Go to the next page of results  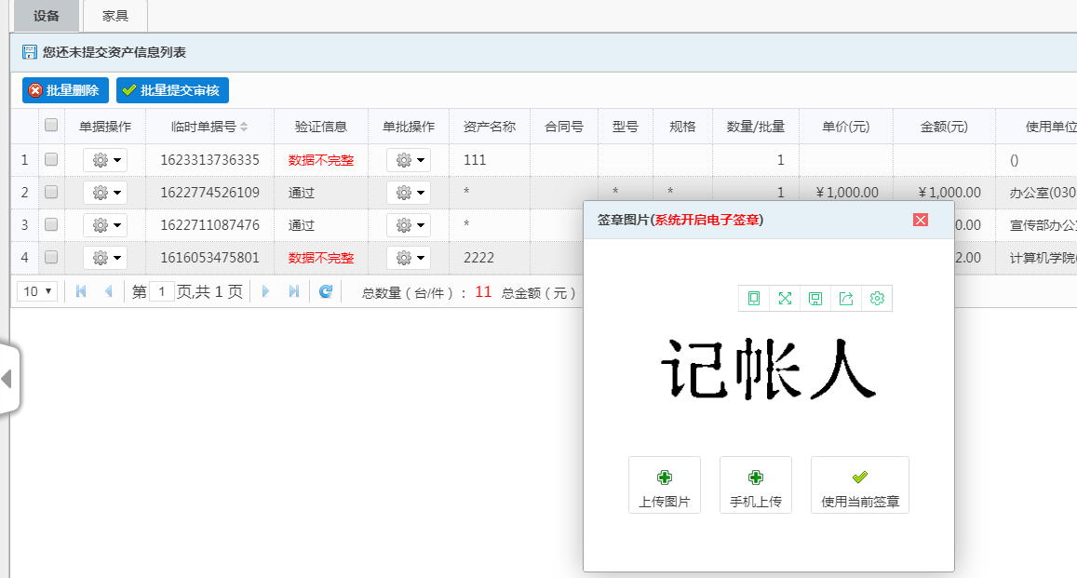(x=265, y=291)
